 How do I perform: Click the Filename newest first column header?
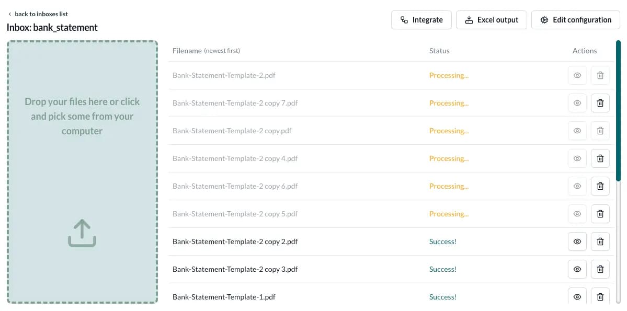pos(206,51)
